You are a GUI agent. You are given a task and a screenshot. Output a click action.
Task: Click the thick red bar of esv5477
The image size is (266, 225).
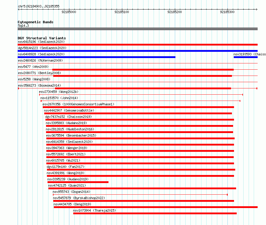click(143, 70)
